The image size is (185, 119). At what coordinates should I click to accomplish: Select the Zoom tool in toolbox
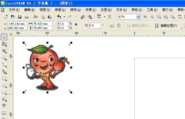(4, 58)
